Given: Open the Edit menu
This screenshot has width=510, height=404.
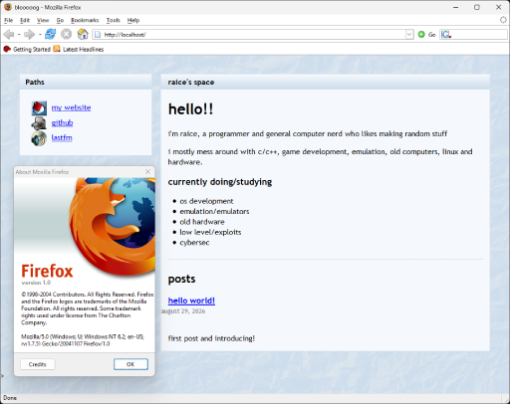Looking at the screenshot, I should pos(25,20).
